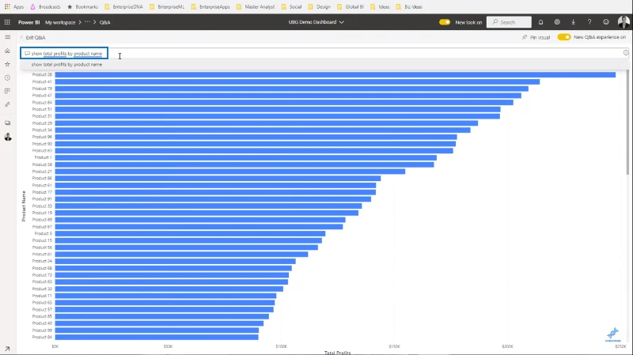The image size is (633, 355).
Task: Click the Get data arrow icon at the bottom of the sidebar
Action: pos(7,349)
